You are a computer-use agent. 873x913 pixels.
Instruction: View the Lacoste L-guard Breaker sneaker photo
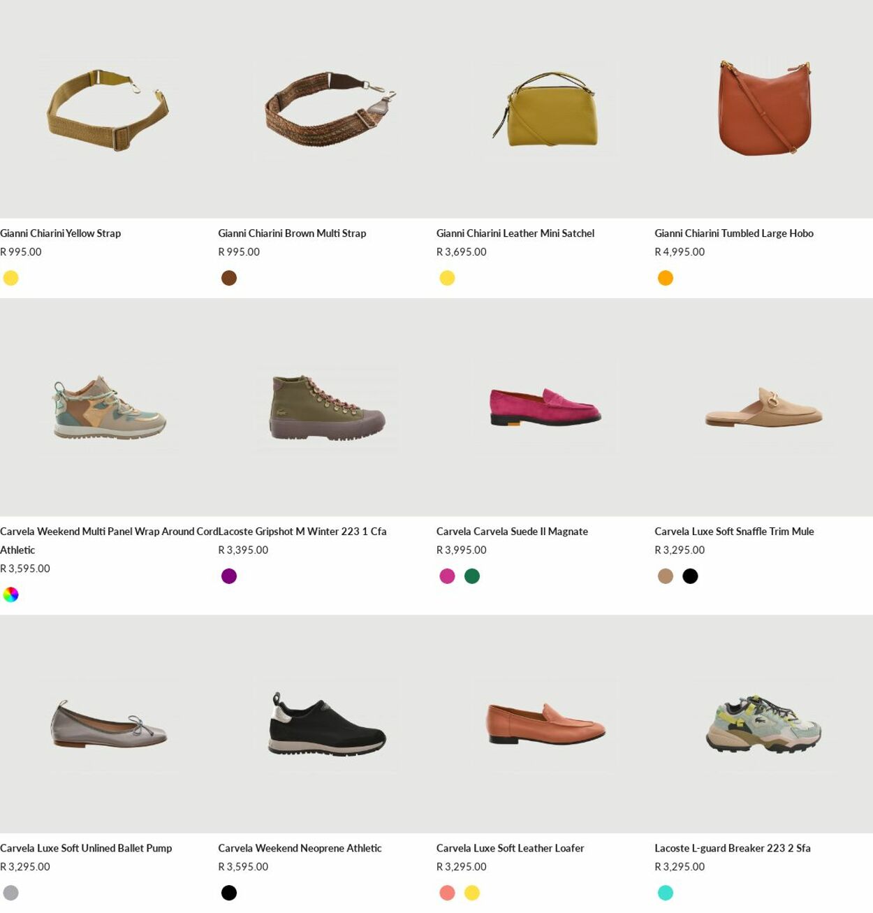point(763,724)
